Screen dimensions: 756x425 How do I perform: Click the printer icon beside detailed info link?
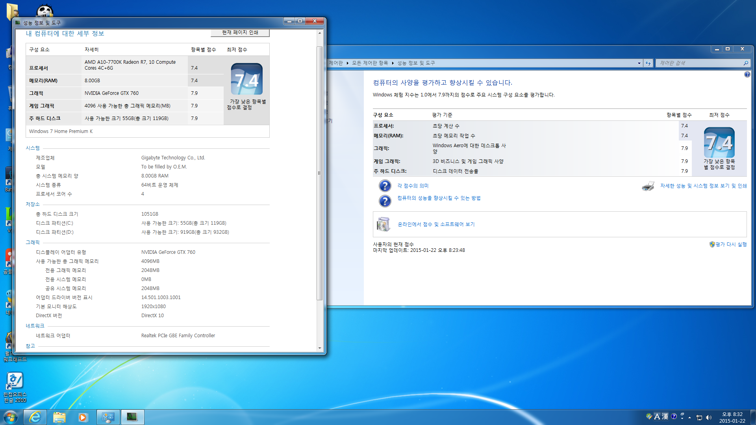[648, 186]
